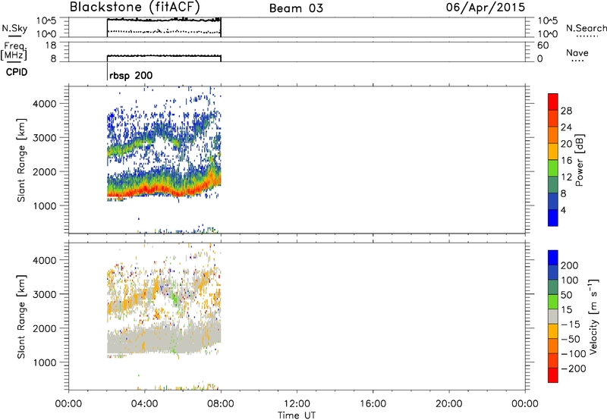Click the '28' value on Power colorbar
This screenshot has height=420, width=607.
click(x=566, y=111)
